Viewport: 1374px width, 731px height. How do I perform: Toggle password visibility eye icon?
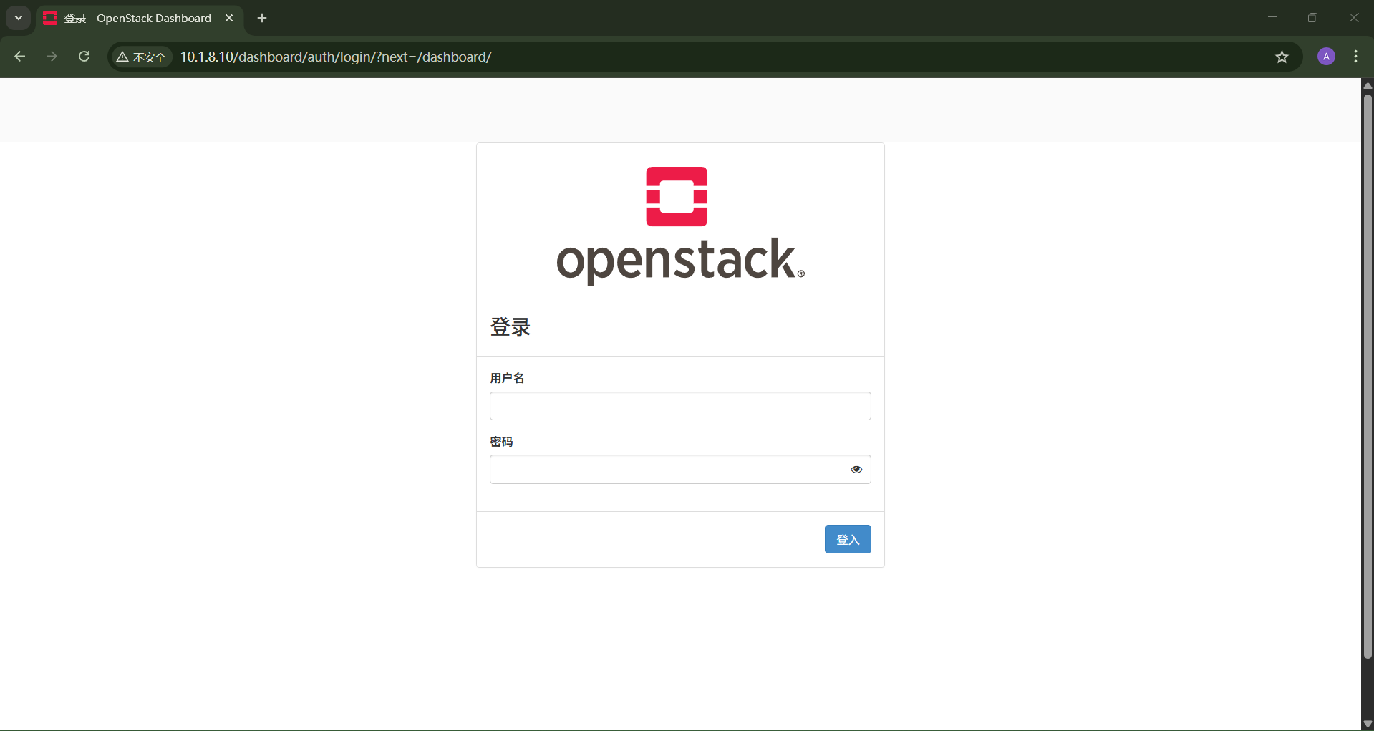(x=856, y=470)
